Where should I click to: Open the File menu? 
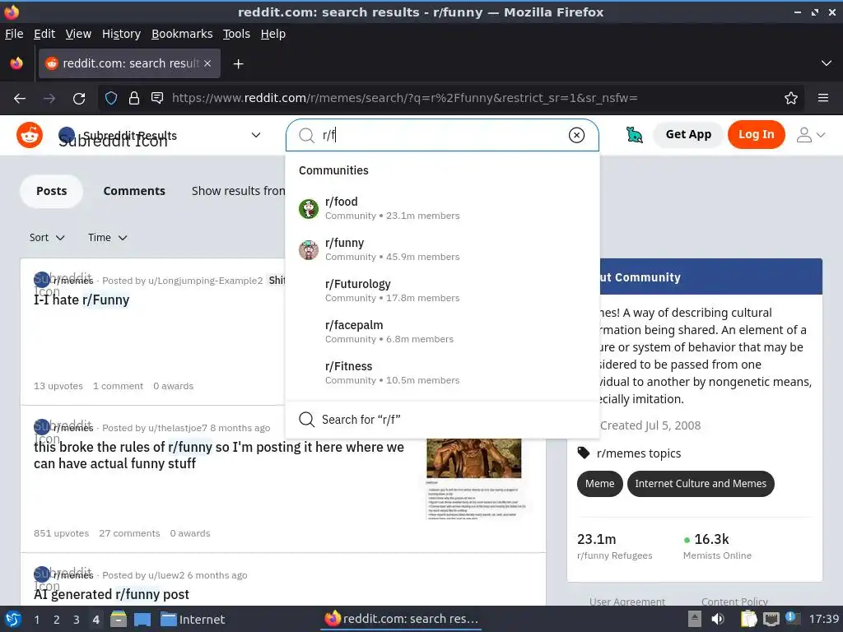(14, 34)
